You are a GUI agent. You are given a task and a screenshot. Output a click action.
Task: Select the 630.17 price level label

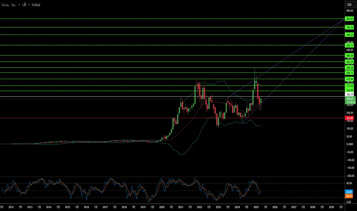(349, 45)
